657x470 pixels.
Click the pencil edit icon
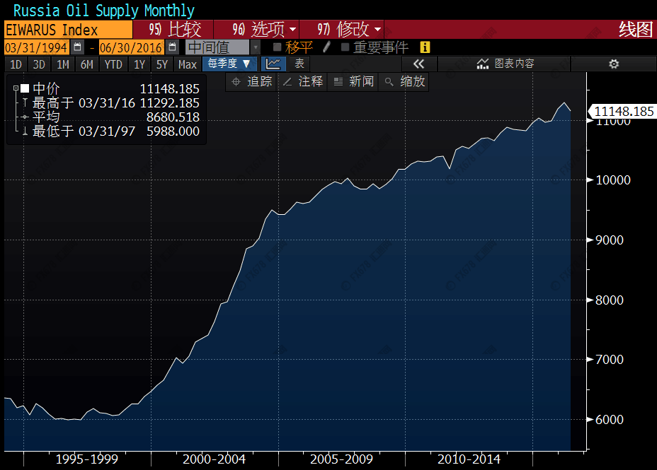tap(326, 47)
